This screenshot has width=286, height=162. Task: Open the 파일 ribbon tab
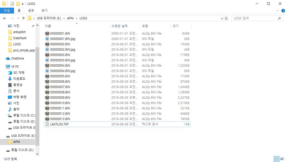[7, 10]
